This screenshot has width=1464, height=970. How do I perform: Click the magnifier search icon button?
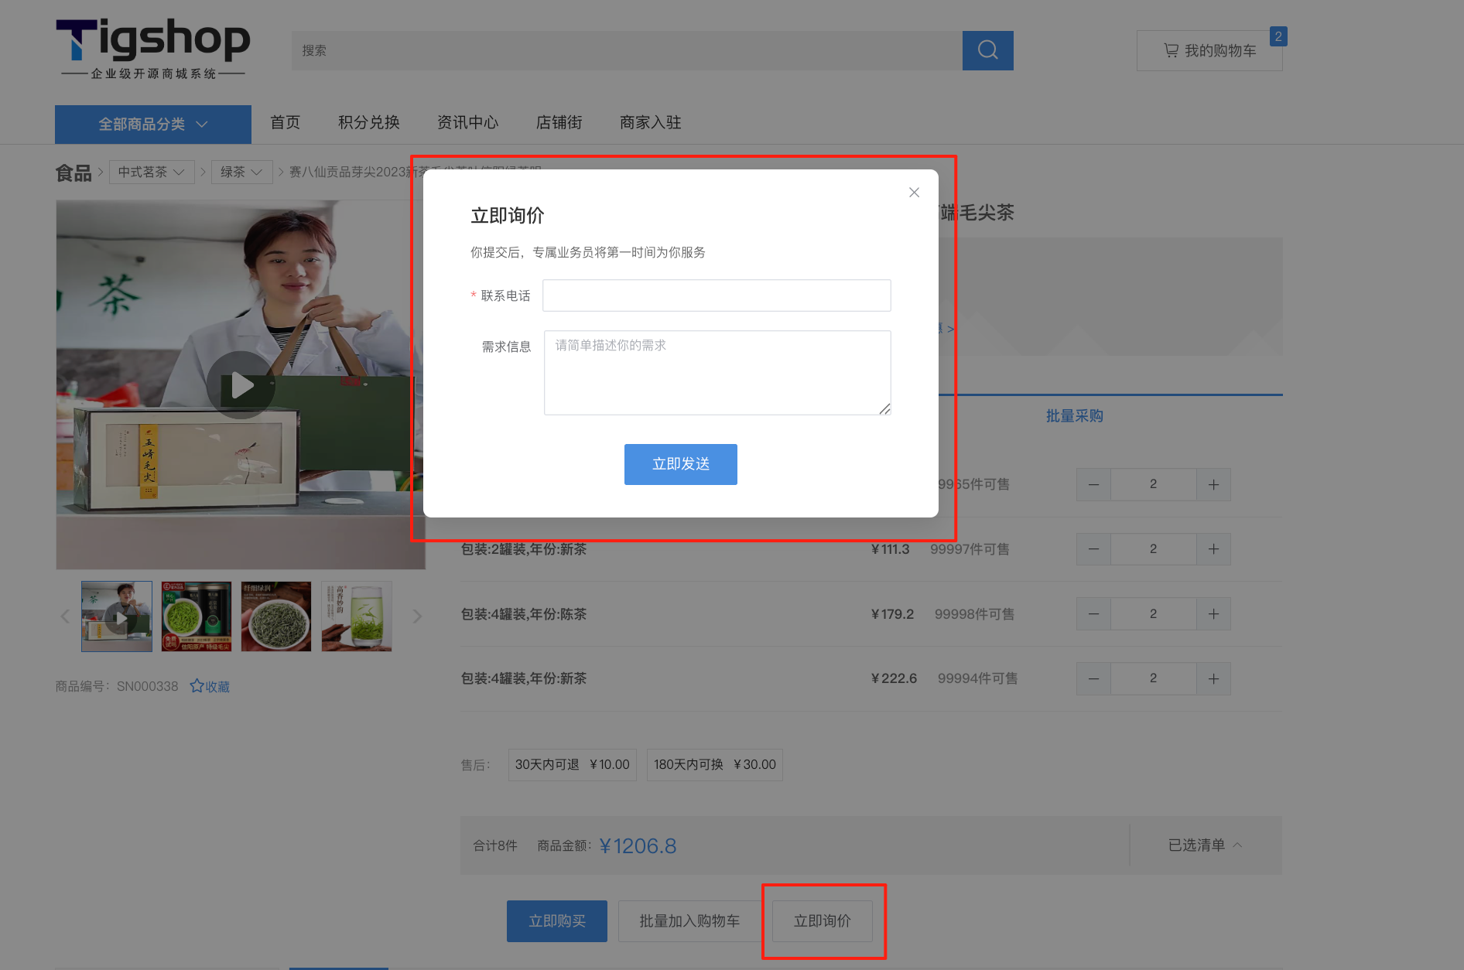[x=987, y=50]
